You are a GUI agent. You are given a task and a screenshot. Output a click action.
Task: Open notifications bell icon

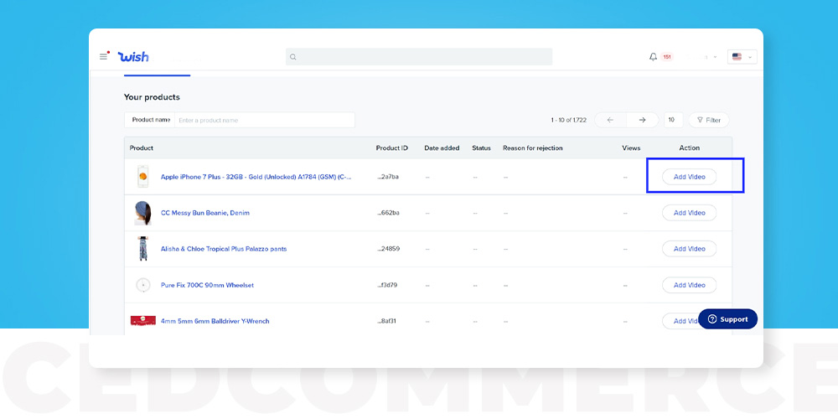pyautogui.click(x=653, y=57)
